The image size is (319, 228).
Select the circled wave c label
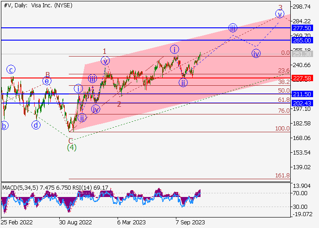11,70
